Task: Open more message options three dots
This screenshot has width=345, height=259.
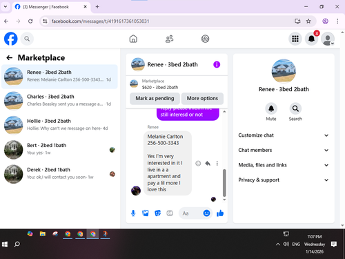Action: (217, 163)
